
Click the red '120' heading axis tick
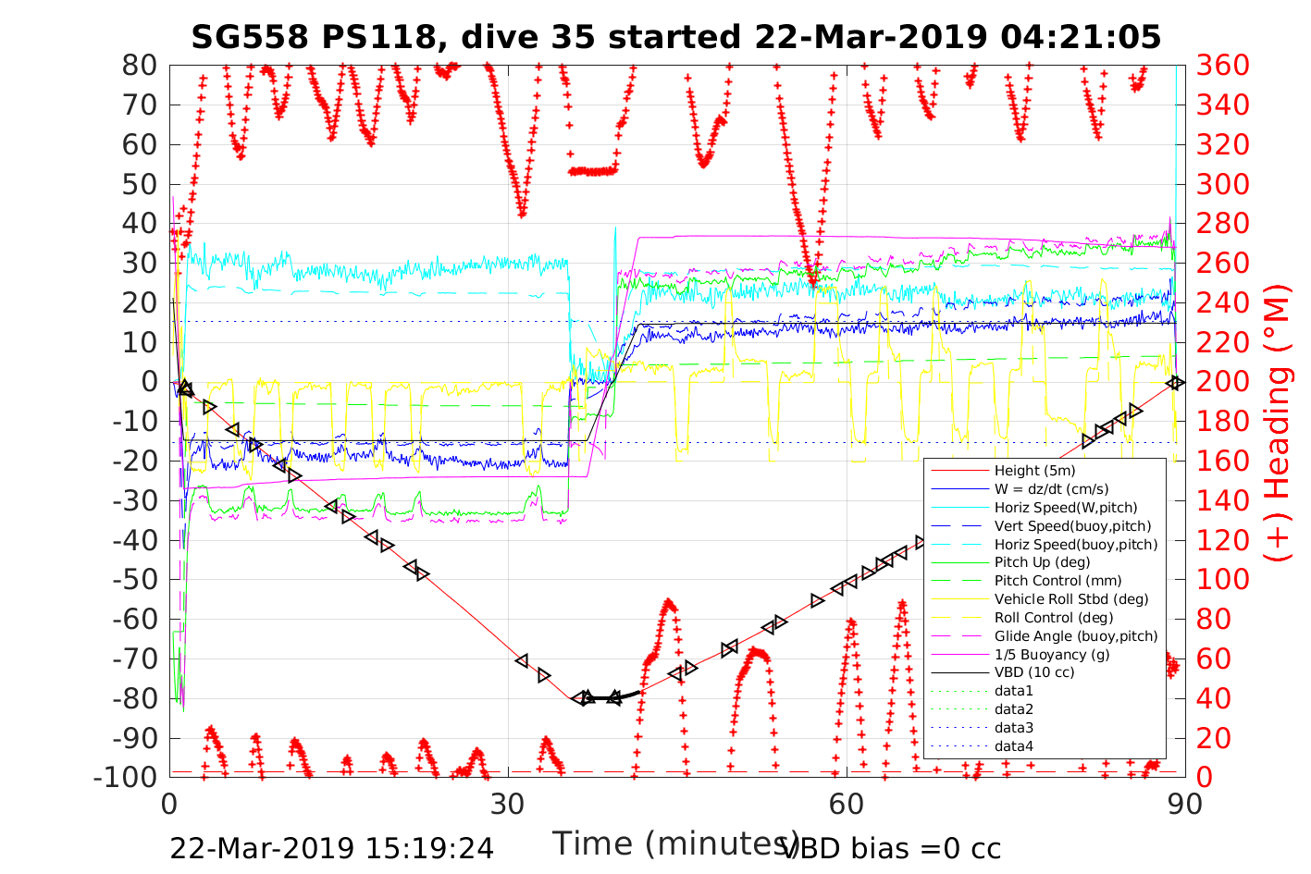tap(1222, 540)
